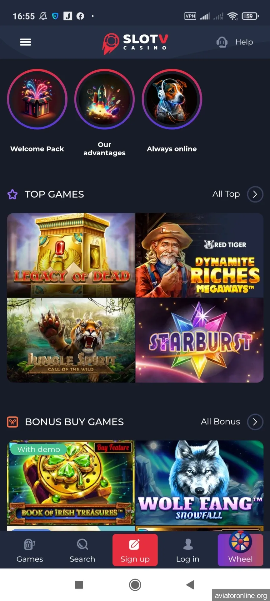Tap the SlotV Casino logo
Viewport: 270px width, 601px height.
click(135, 43)
